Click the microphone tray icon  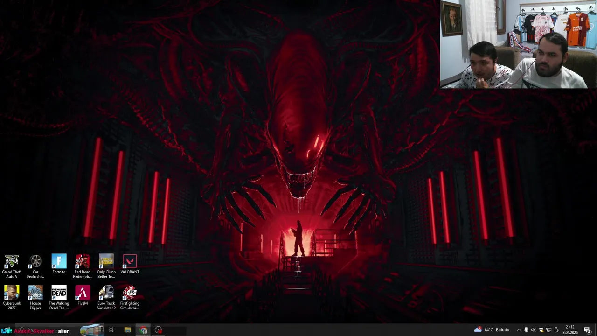coord(526,330)
